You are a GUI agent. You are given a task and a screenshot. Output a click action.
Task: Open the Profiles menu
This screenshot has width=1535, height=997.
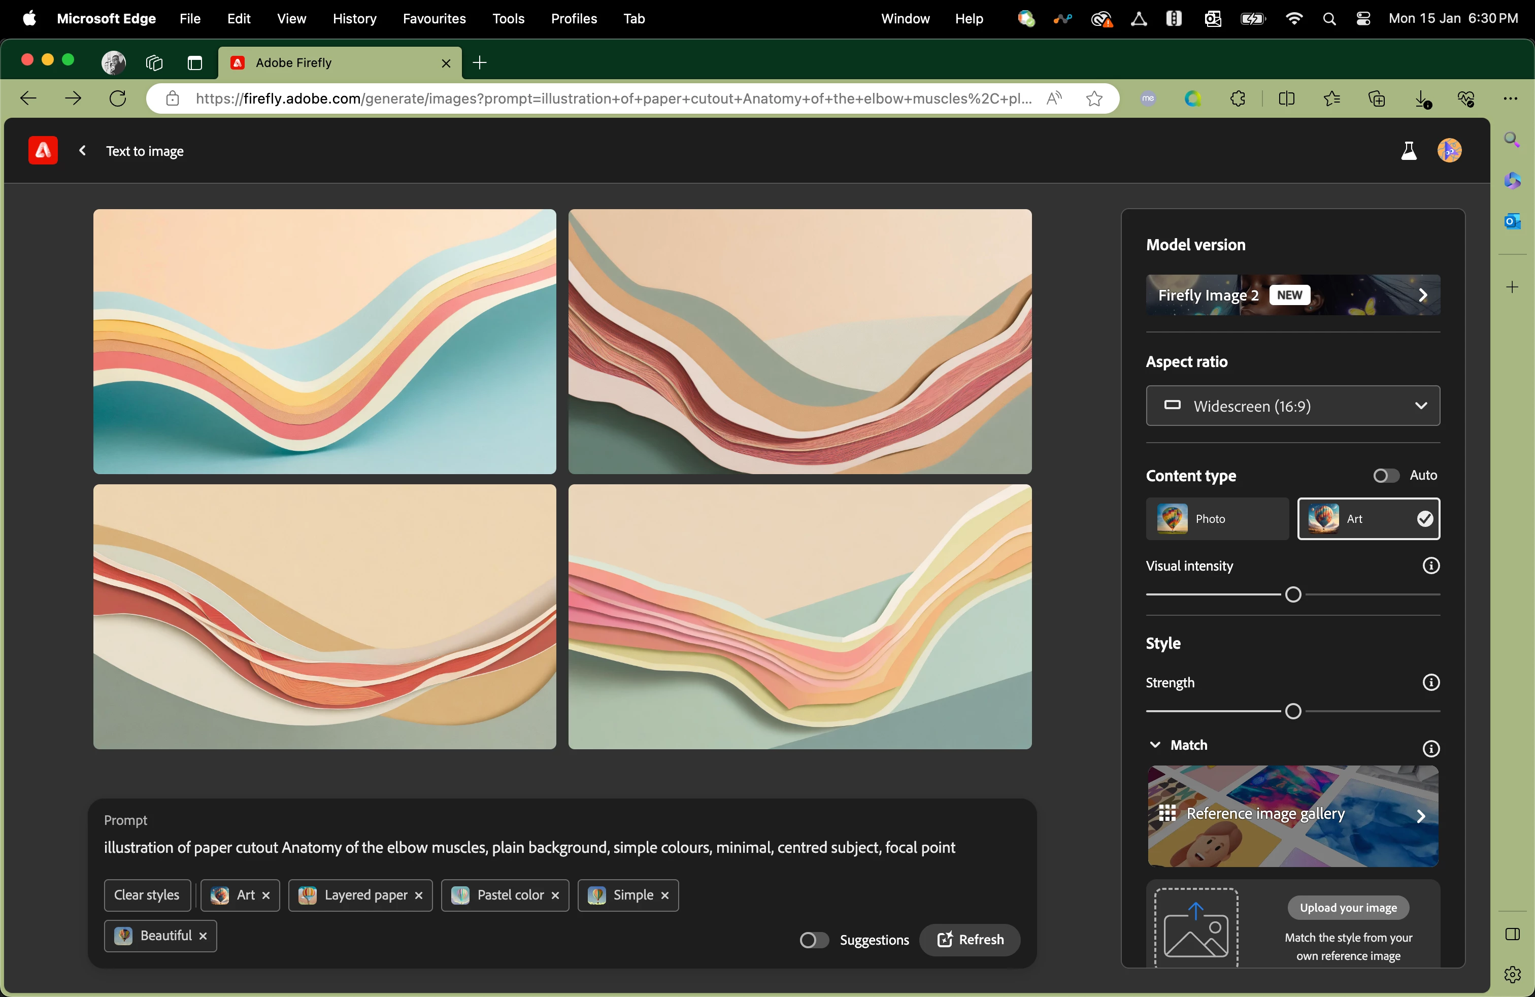pos(574,19)
